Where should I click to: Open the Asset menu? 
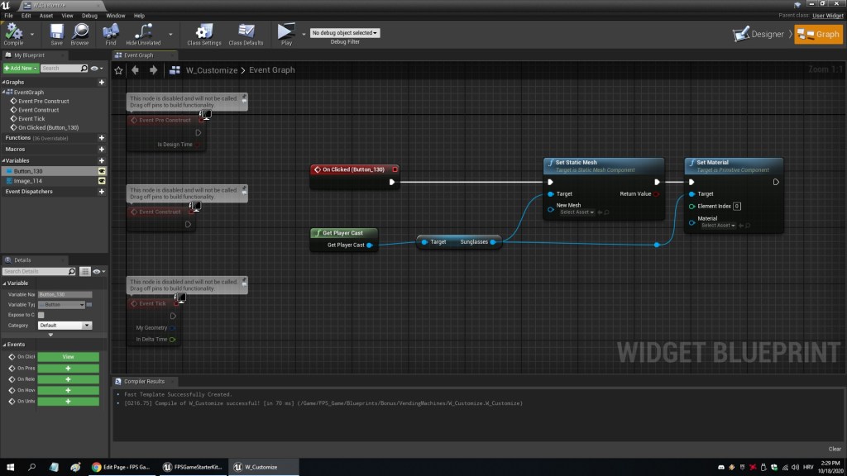click(46, 16)
